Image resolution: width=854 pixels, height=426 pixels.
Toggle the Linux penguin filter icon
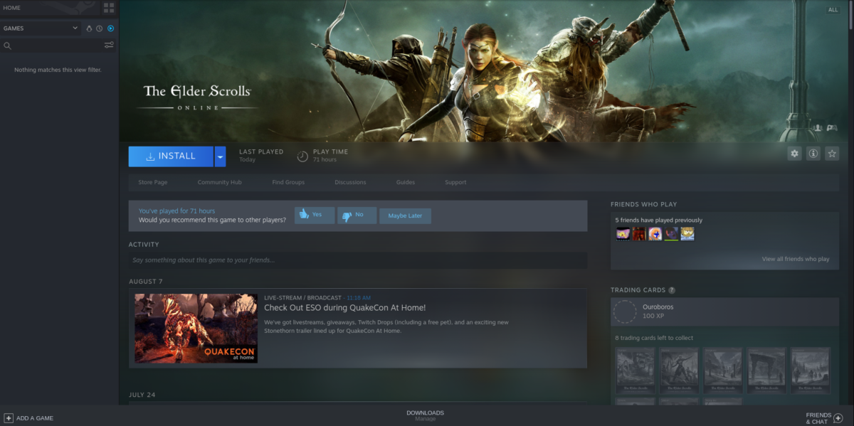click(x=89, y=28)
